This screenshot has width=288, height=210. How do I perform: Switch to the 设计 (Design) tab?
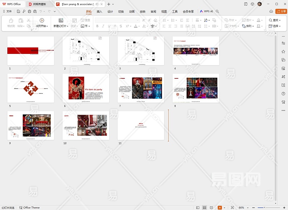click(x=110, y=12)
